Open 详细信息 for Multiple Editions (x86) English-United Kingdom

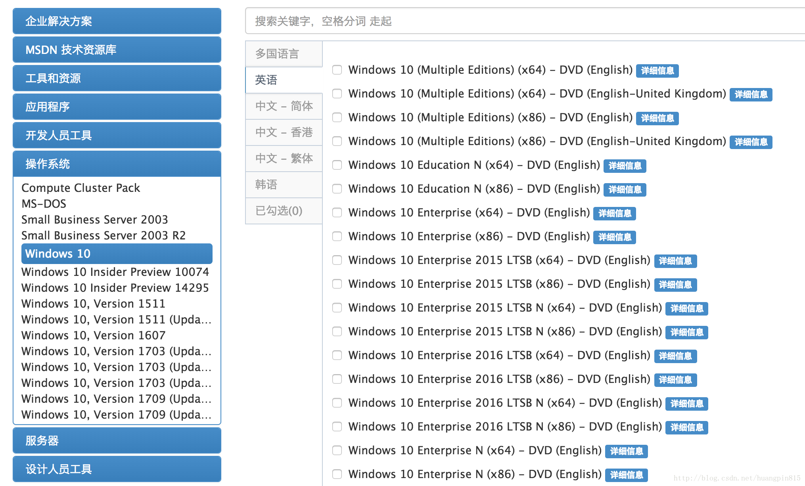pos(751,142)
